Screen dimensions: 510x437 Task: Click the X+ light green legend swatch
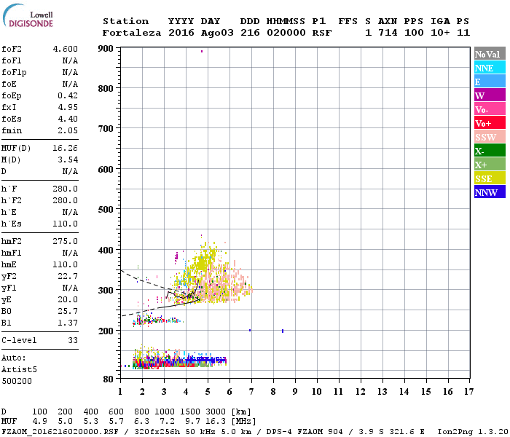490,164
